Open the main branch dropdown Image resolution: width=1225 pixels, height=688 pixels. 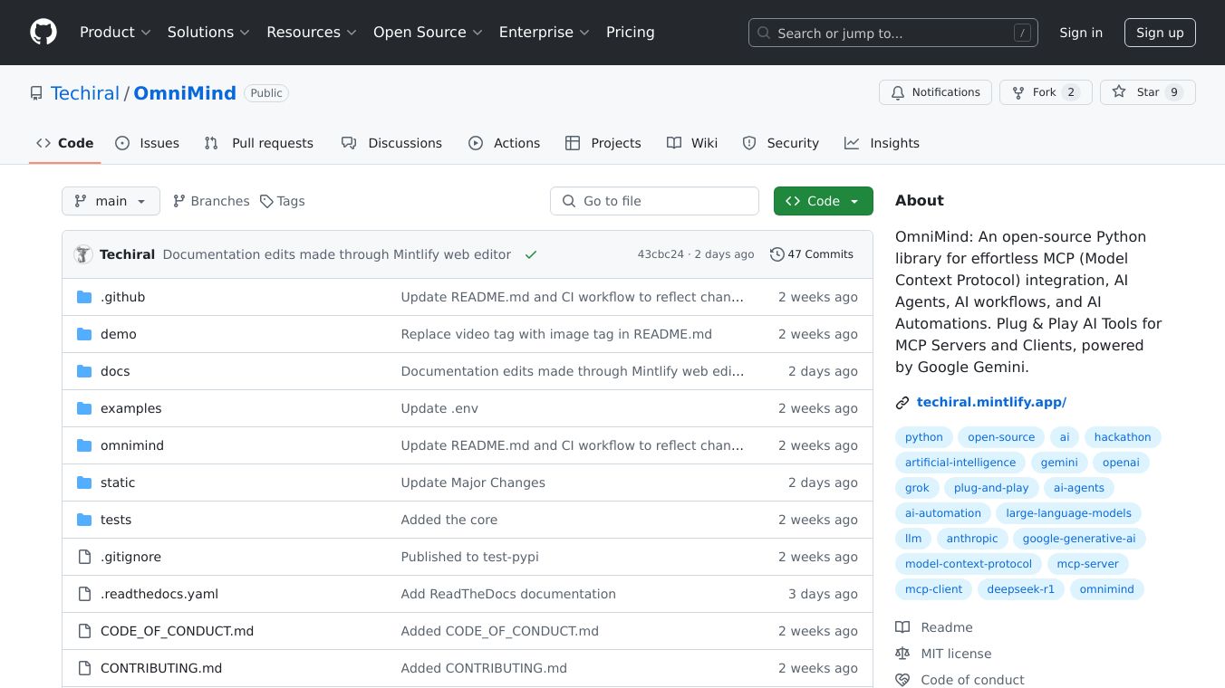(111, 201)
